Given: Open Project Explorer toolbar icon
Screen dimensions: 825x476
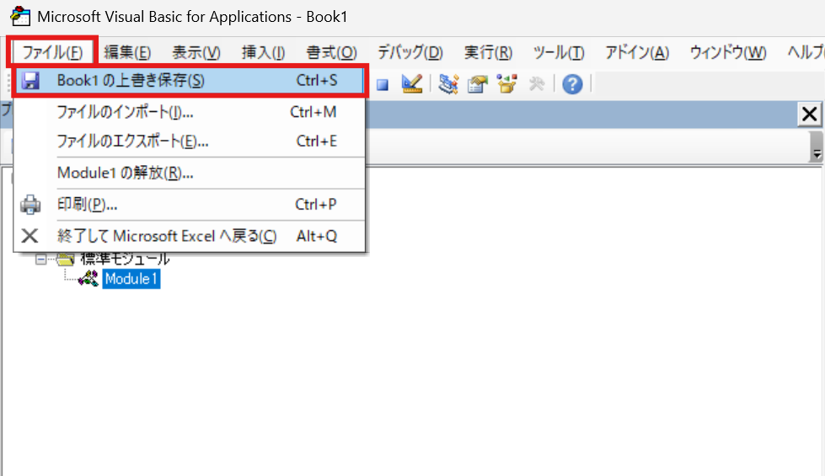Looking at the screenshot, I should pos(448,84).
